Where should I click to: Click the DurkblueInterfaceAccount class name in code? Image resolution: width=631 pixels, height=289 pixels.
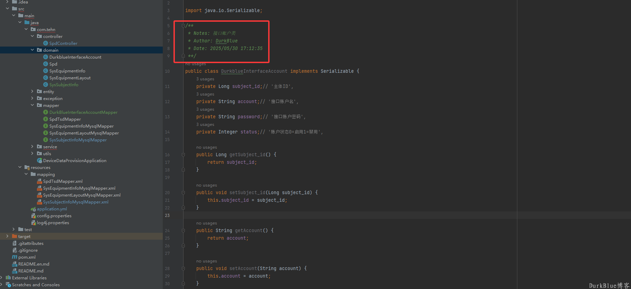coord(254,71)
